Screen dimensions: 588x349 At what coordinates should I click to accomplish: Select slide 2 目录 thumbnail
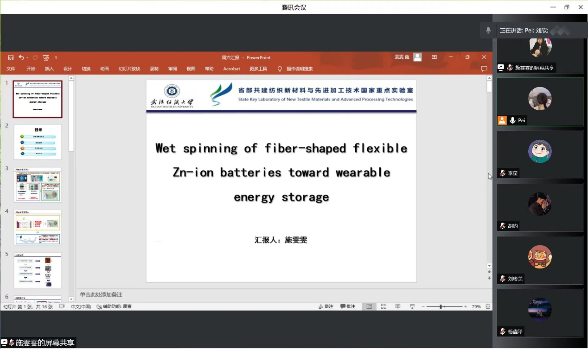click(38, 142)
